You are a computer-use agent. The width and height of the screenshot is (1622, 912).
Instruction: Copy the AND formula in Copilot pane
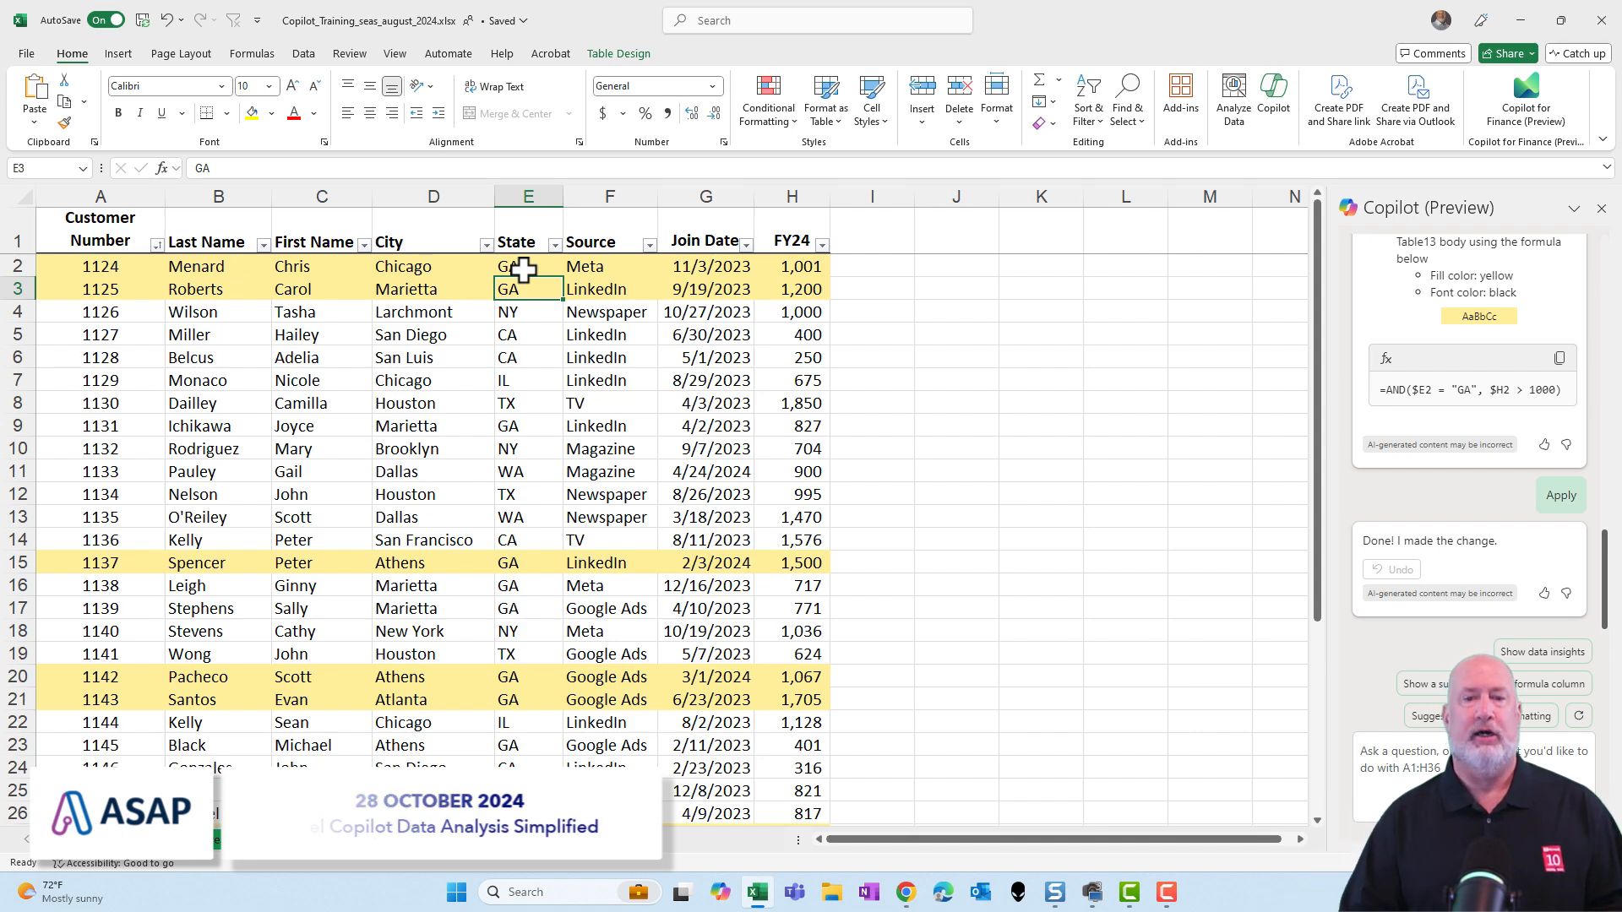(x=1559, y=357)
